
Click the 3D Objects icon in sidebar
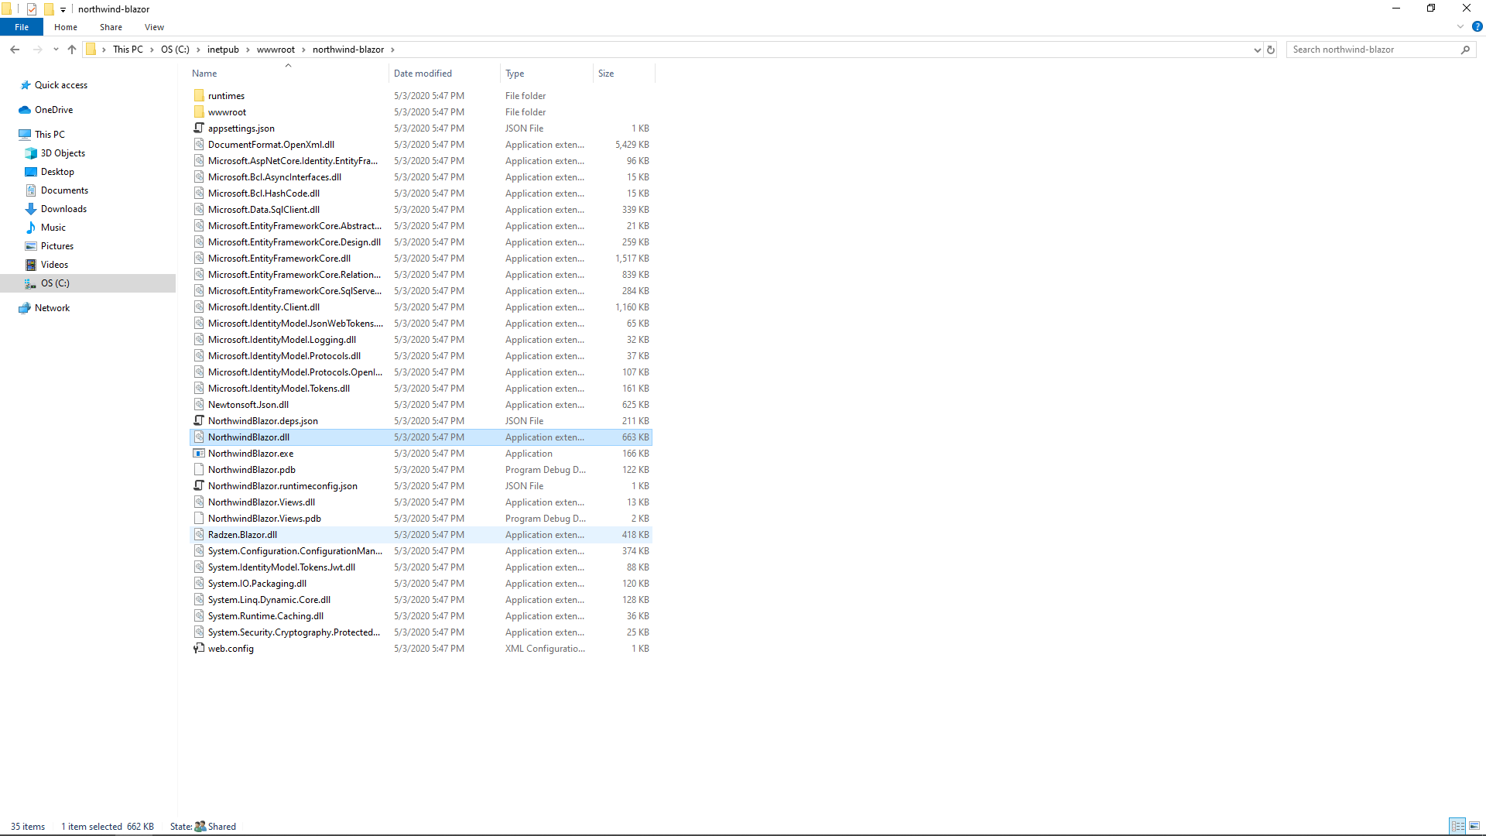pyautogui.click(x=31, y=153)
